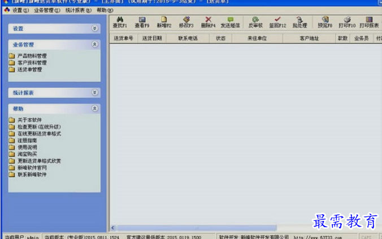Viewport: 382px width, 239px height.
Task: Click the 状态 column header
Action: click(x=220, y=38)
